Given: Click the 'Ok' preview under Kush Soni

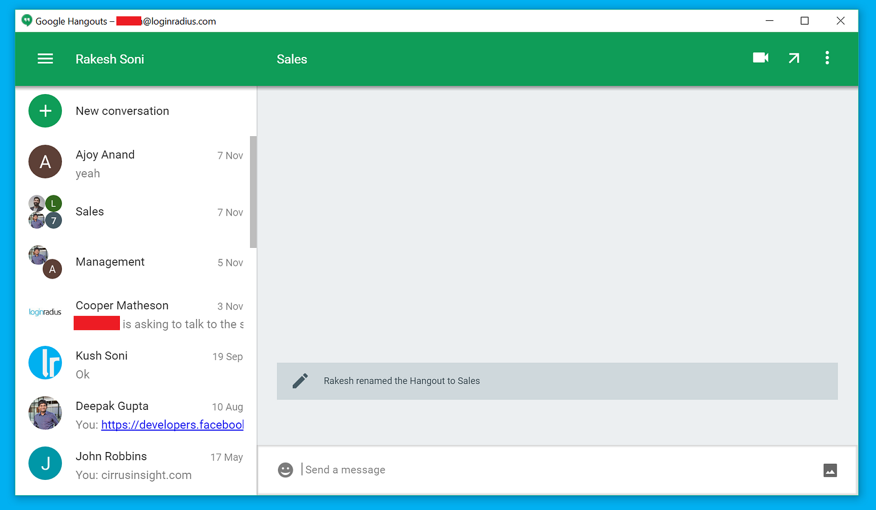Looking at the screenshot, I should click(83, 374).
